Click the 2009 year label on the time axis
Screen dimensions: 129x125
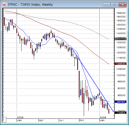click(x=103, y=117)
